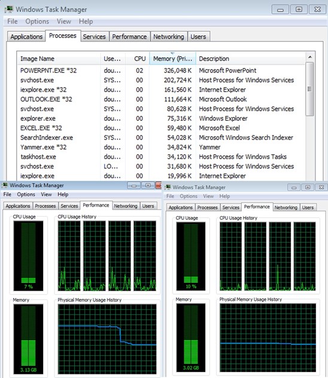
Task: Switch to Applications tab in bottom-left window
Action: [18, 206]
